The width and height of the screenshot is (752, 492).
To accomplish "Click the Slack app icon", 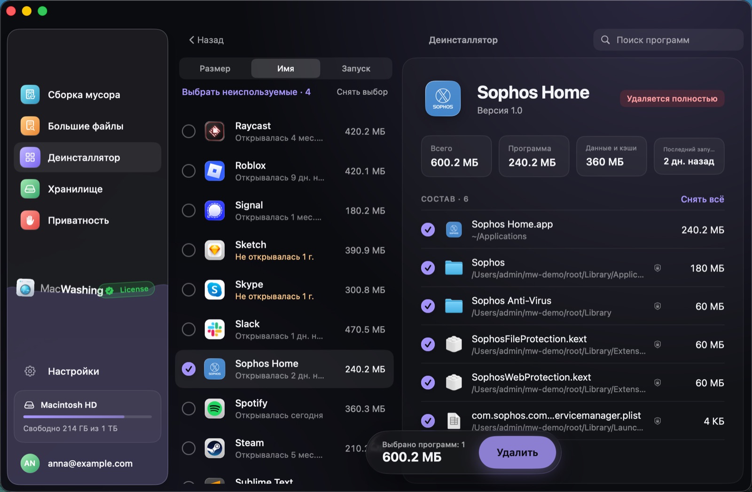I will coord(215,329).
